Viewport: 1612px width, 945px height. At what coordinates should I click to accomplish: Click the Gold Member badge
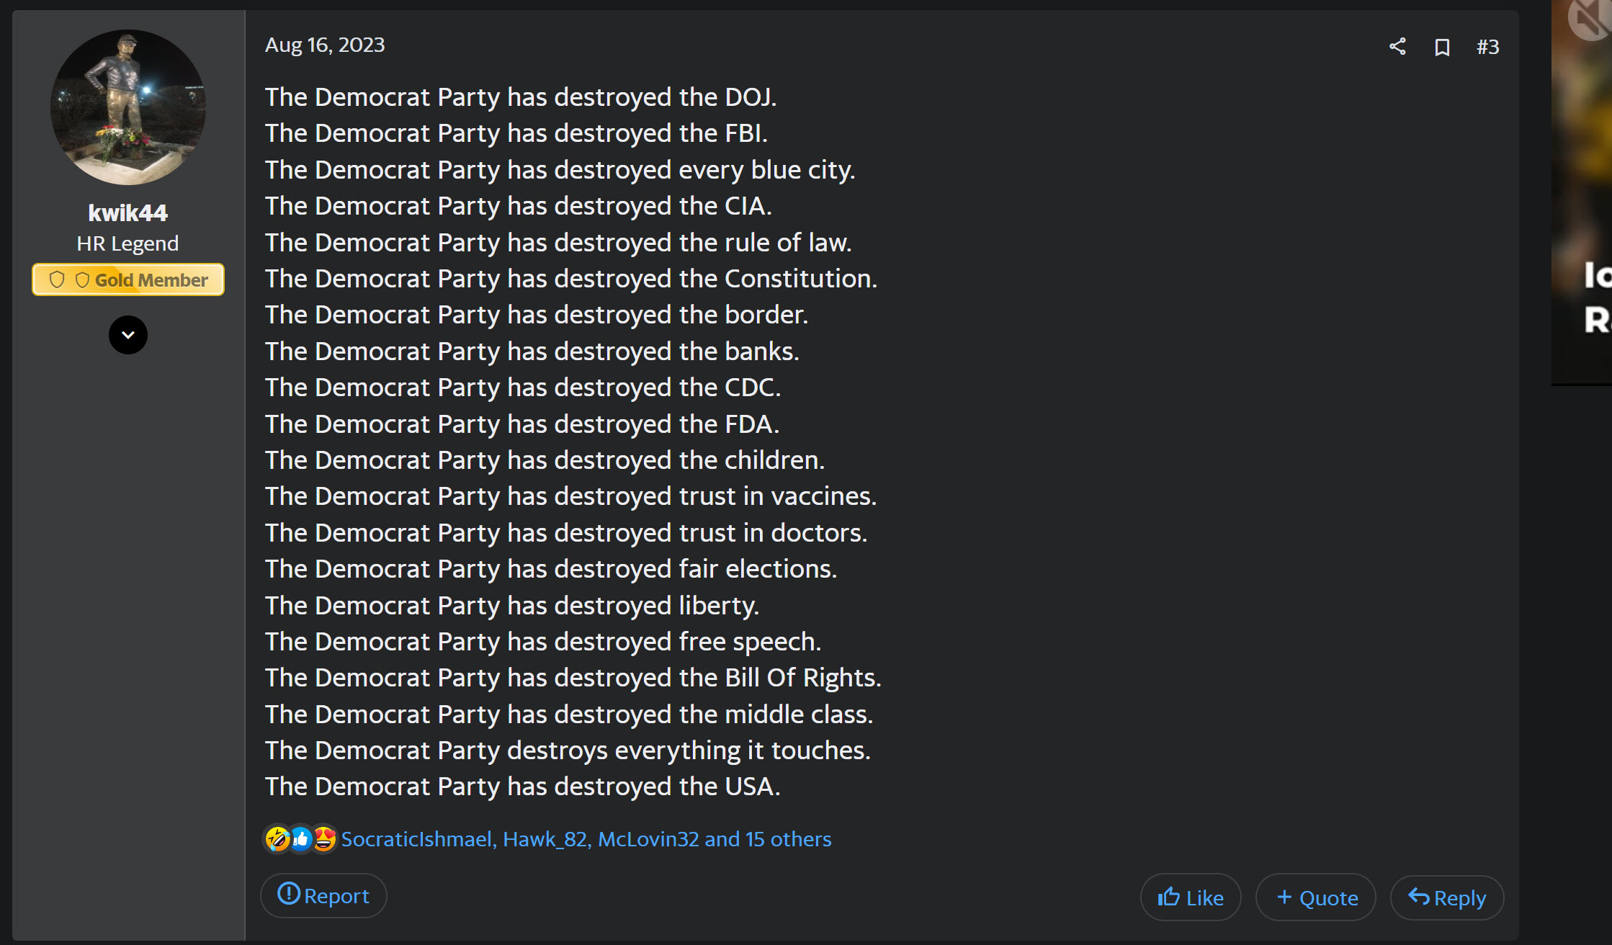(x=128, y=279)
